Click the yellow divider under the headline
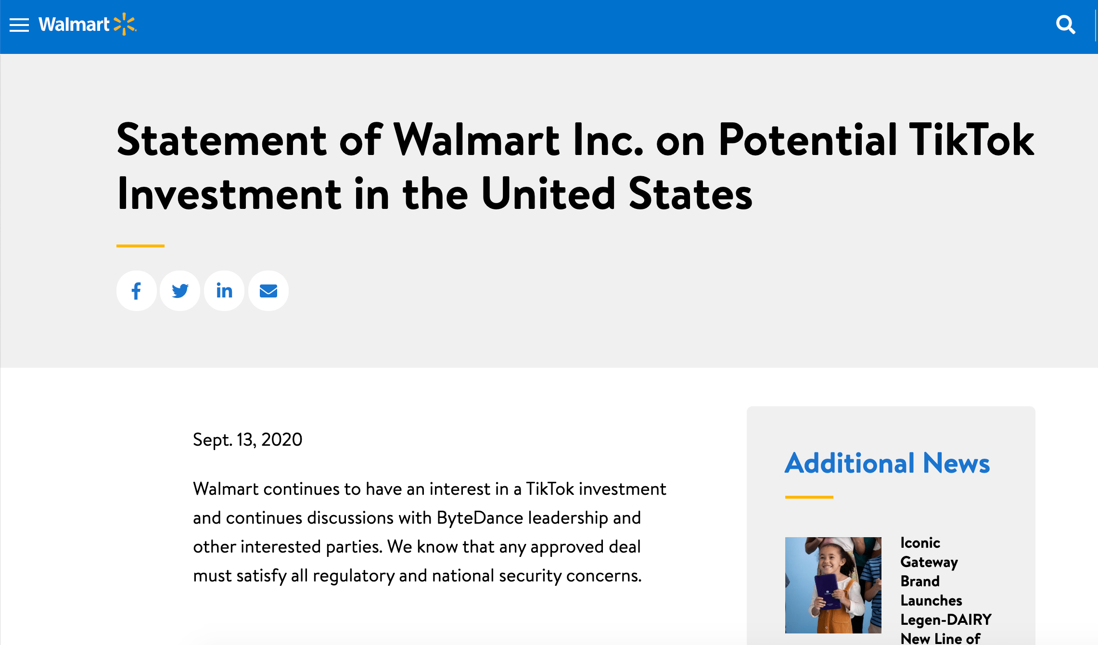Screen dimensions: 1098x645 (x=140, y=246)
